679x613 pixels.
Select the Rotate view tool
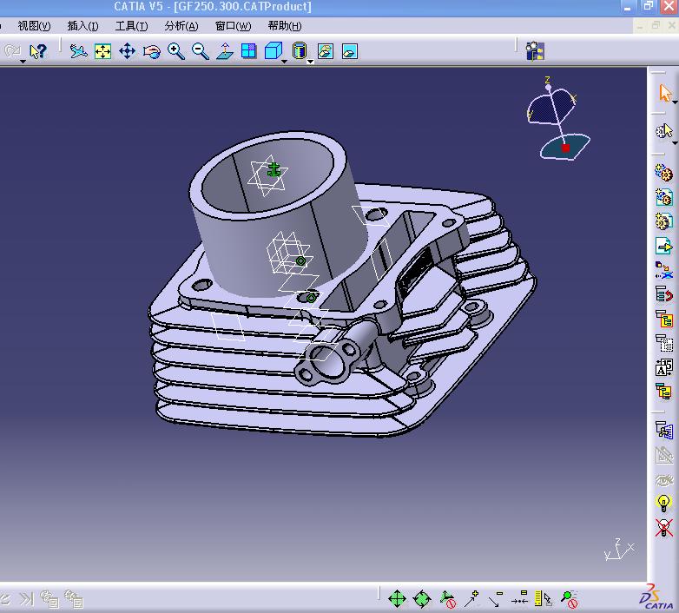(x=152, y=51)
